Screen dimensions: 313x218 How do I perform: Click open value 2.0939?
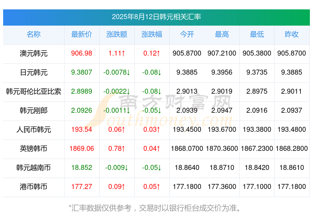187,110
